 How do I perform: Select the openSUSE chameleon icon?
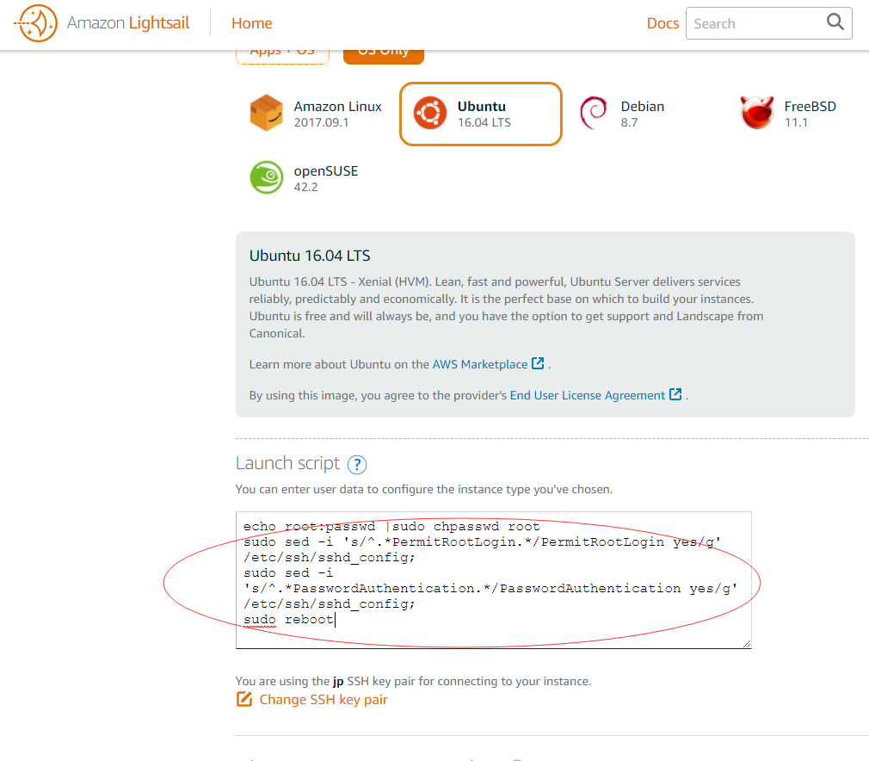click(x=267, y=177)
